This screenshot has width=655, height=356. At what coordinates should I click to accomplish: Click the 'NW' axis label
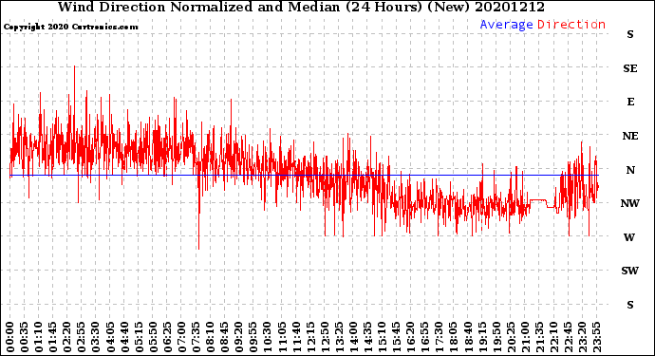(630, 203)
